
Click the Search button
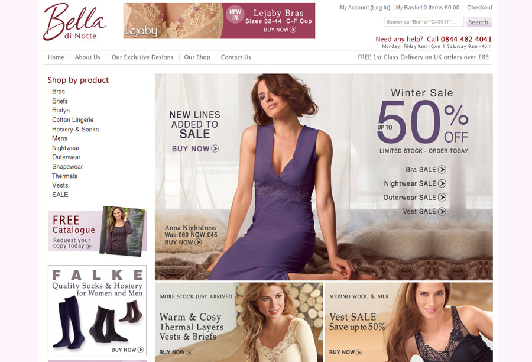click(478, 22)
